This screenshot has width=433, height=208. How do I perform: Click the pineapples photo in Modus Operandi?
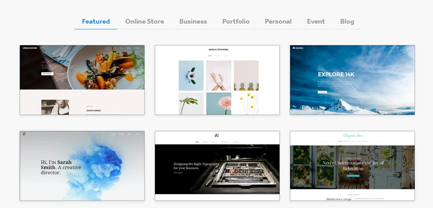coord(246,76)
